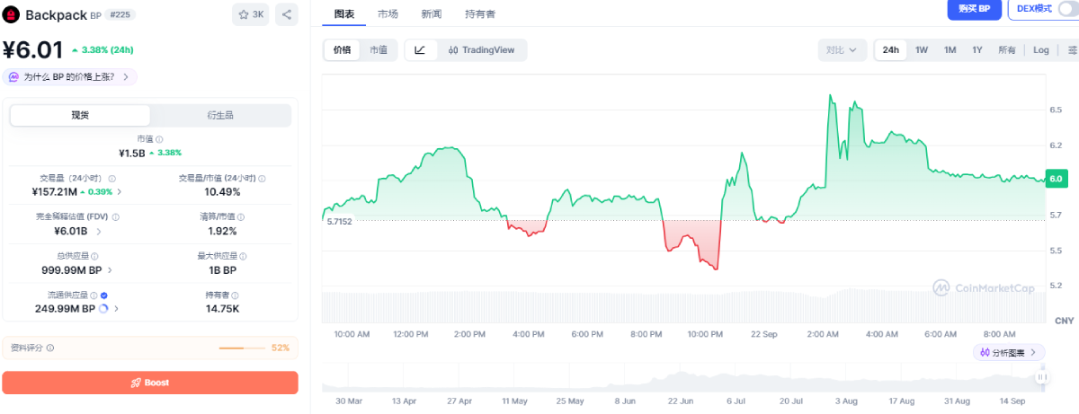Select 所有 time range
This screenshot has width=1079, height=414.
(x=1007, y=50)
